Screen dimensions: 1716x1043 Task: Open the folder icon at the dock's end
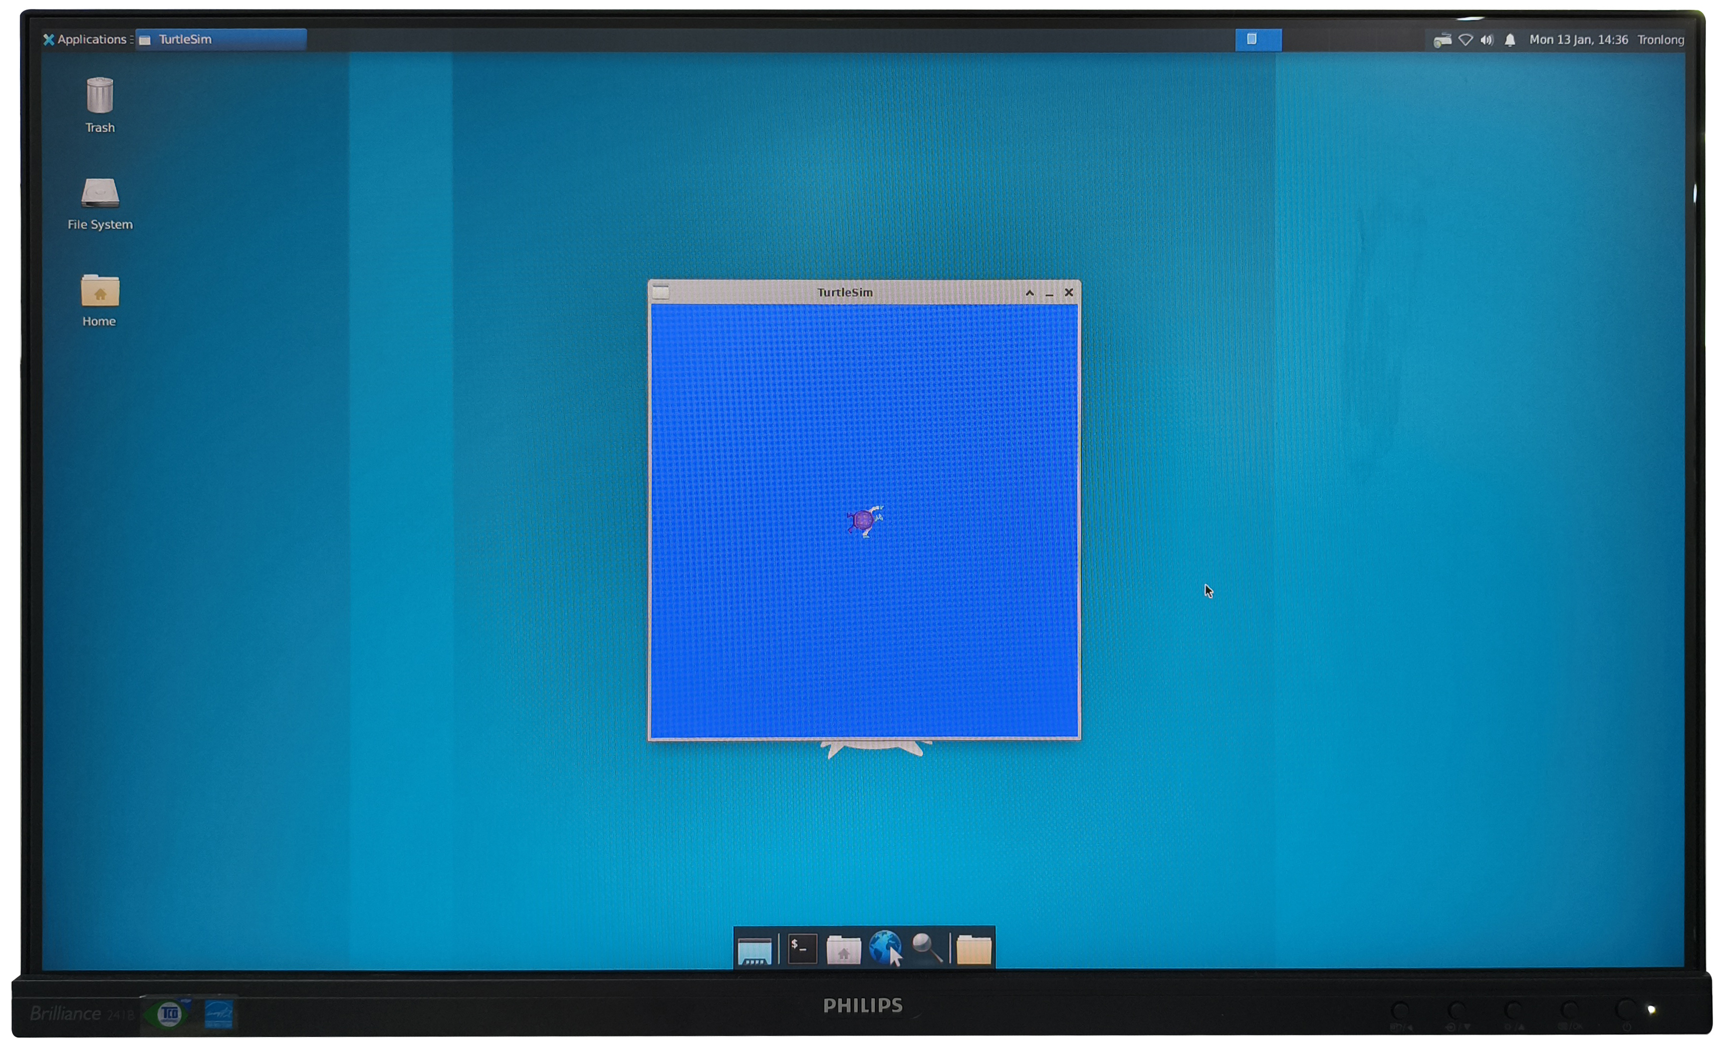coord(973,950)
